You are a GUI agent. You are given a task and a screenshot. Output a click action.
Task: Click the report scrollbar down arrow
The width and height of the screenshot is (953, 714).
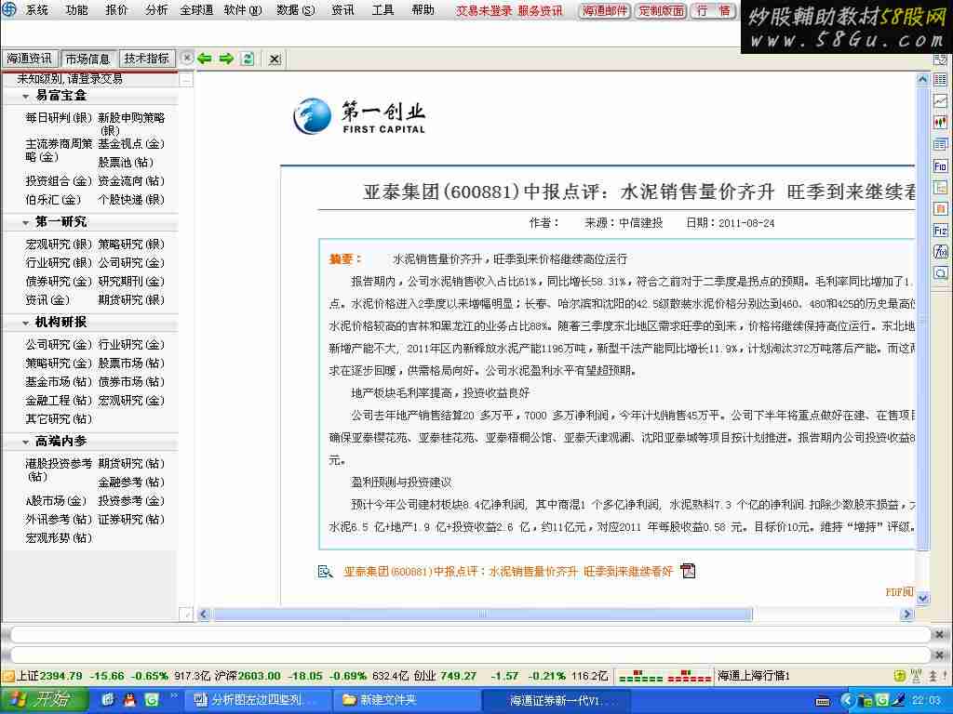922,598
